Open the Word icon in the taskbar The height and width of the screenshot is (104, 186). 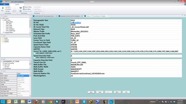29,102
